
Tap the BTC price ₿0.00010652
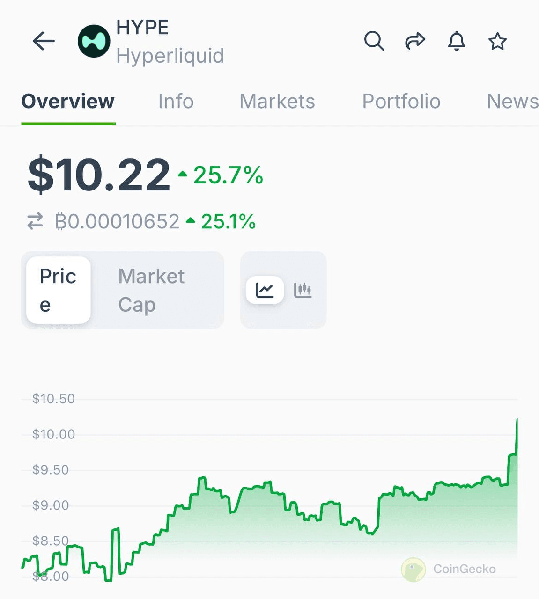pyautogui.click(x=117, y=221)
